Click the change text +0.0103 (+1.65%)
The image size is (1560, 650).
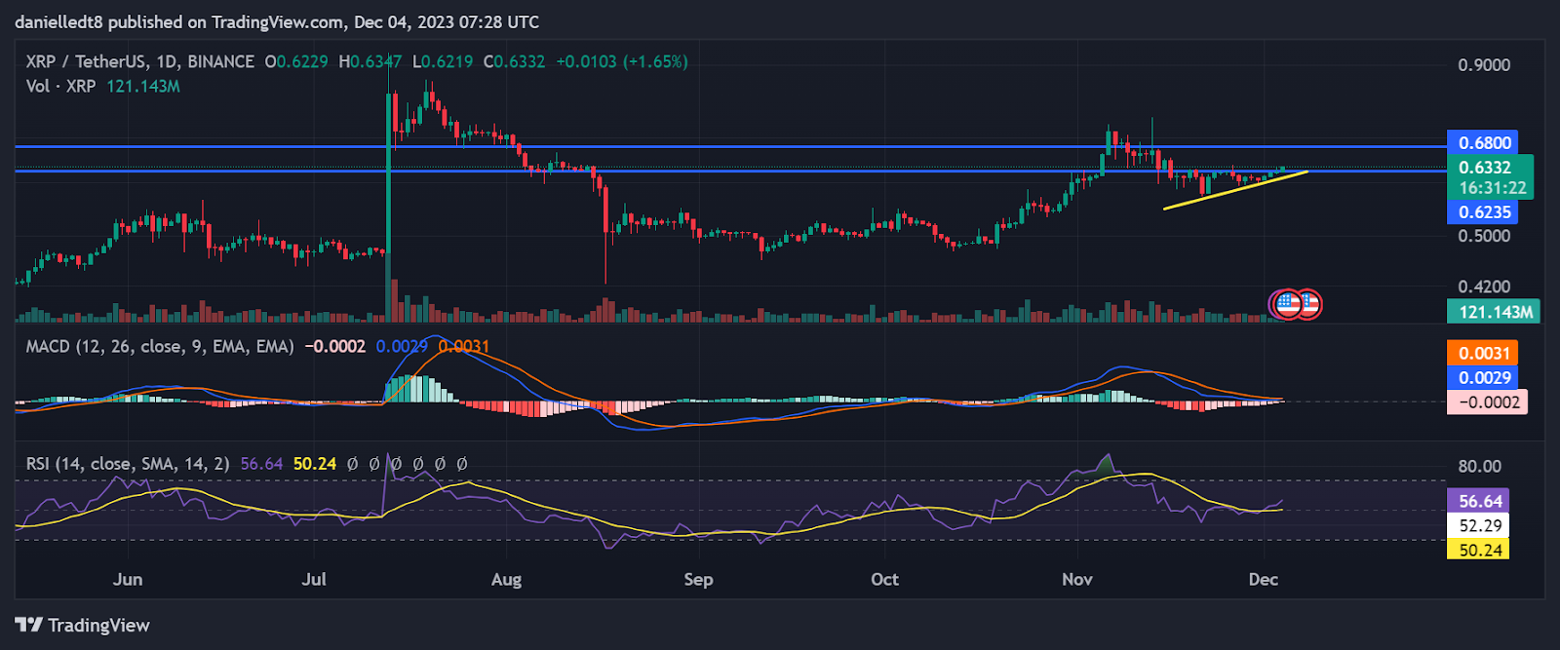[x=622, y=61]
